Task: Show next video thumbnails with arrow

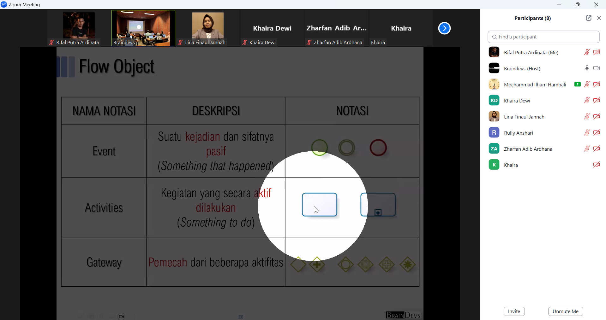Action: tap(444, 28)
